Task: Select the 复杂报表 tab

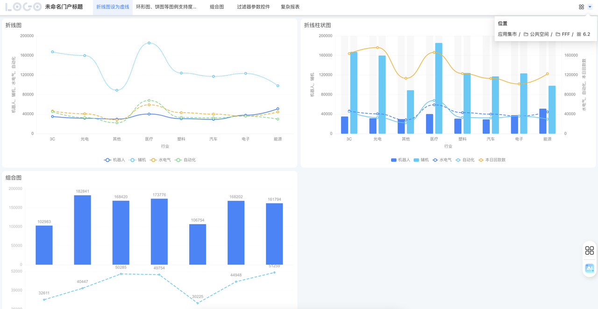Action: 290,7
